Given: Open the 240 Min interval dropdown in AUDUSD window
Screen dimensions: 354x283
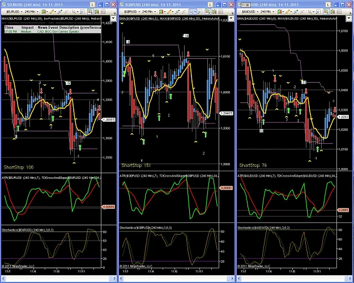Looking at the screenshot, I should click(267, 11).
